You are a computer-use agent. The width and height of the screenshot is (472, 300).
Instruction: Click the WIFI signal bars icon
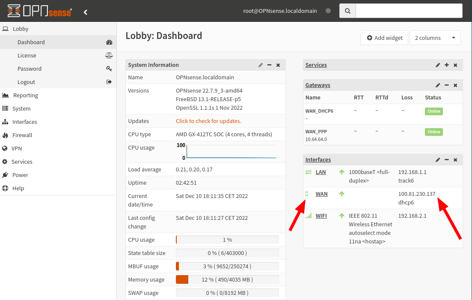click(309, 216)
